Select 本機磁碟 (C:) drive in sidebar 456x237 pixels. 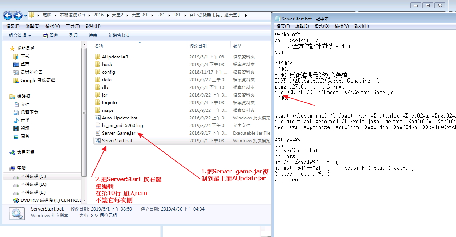tap(29, 176)
